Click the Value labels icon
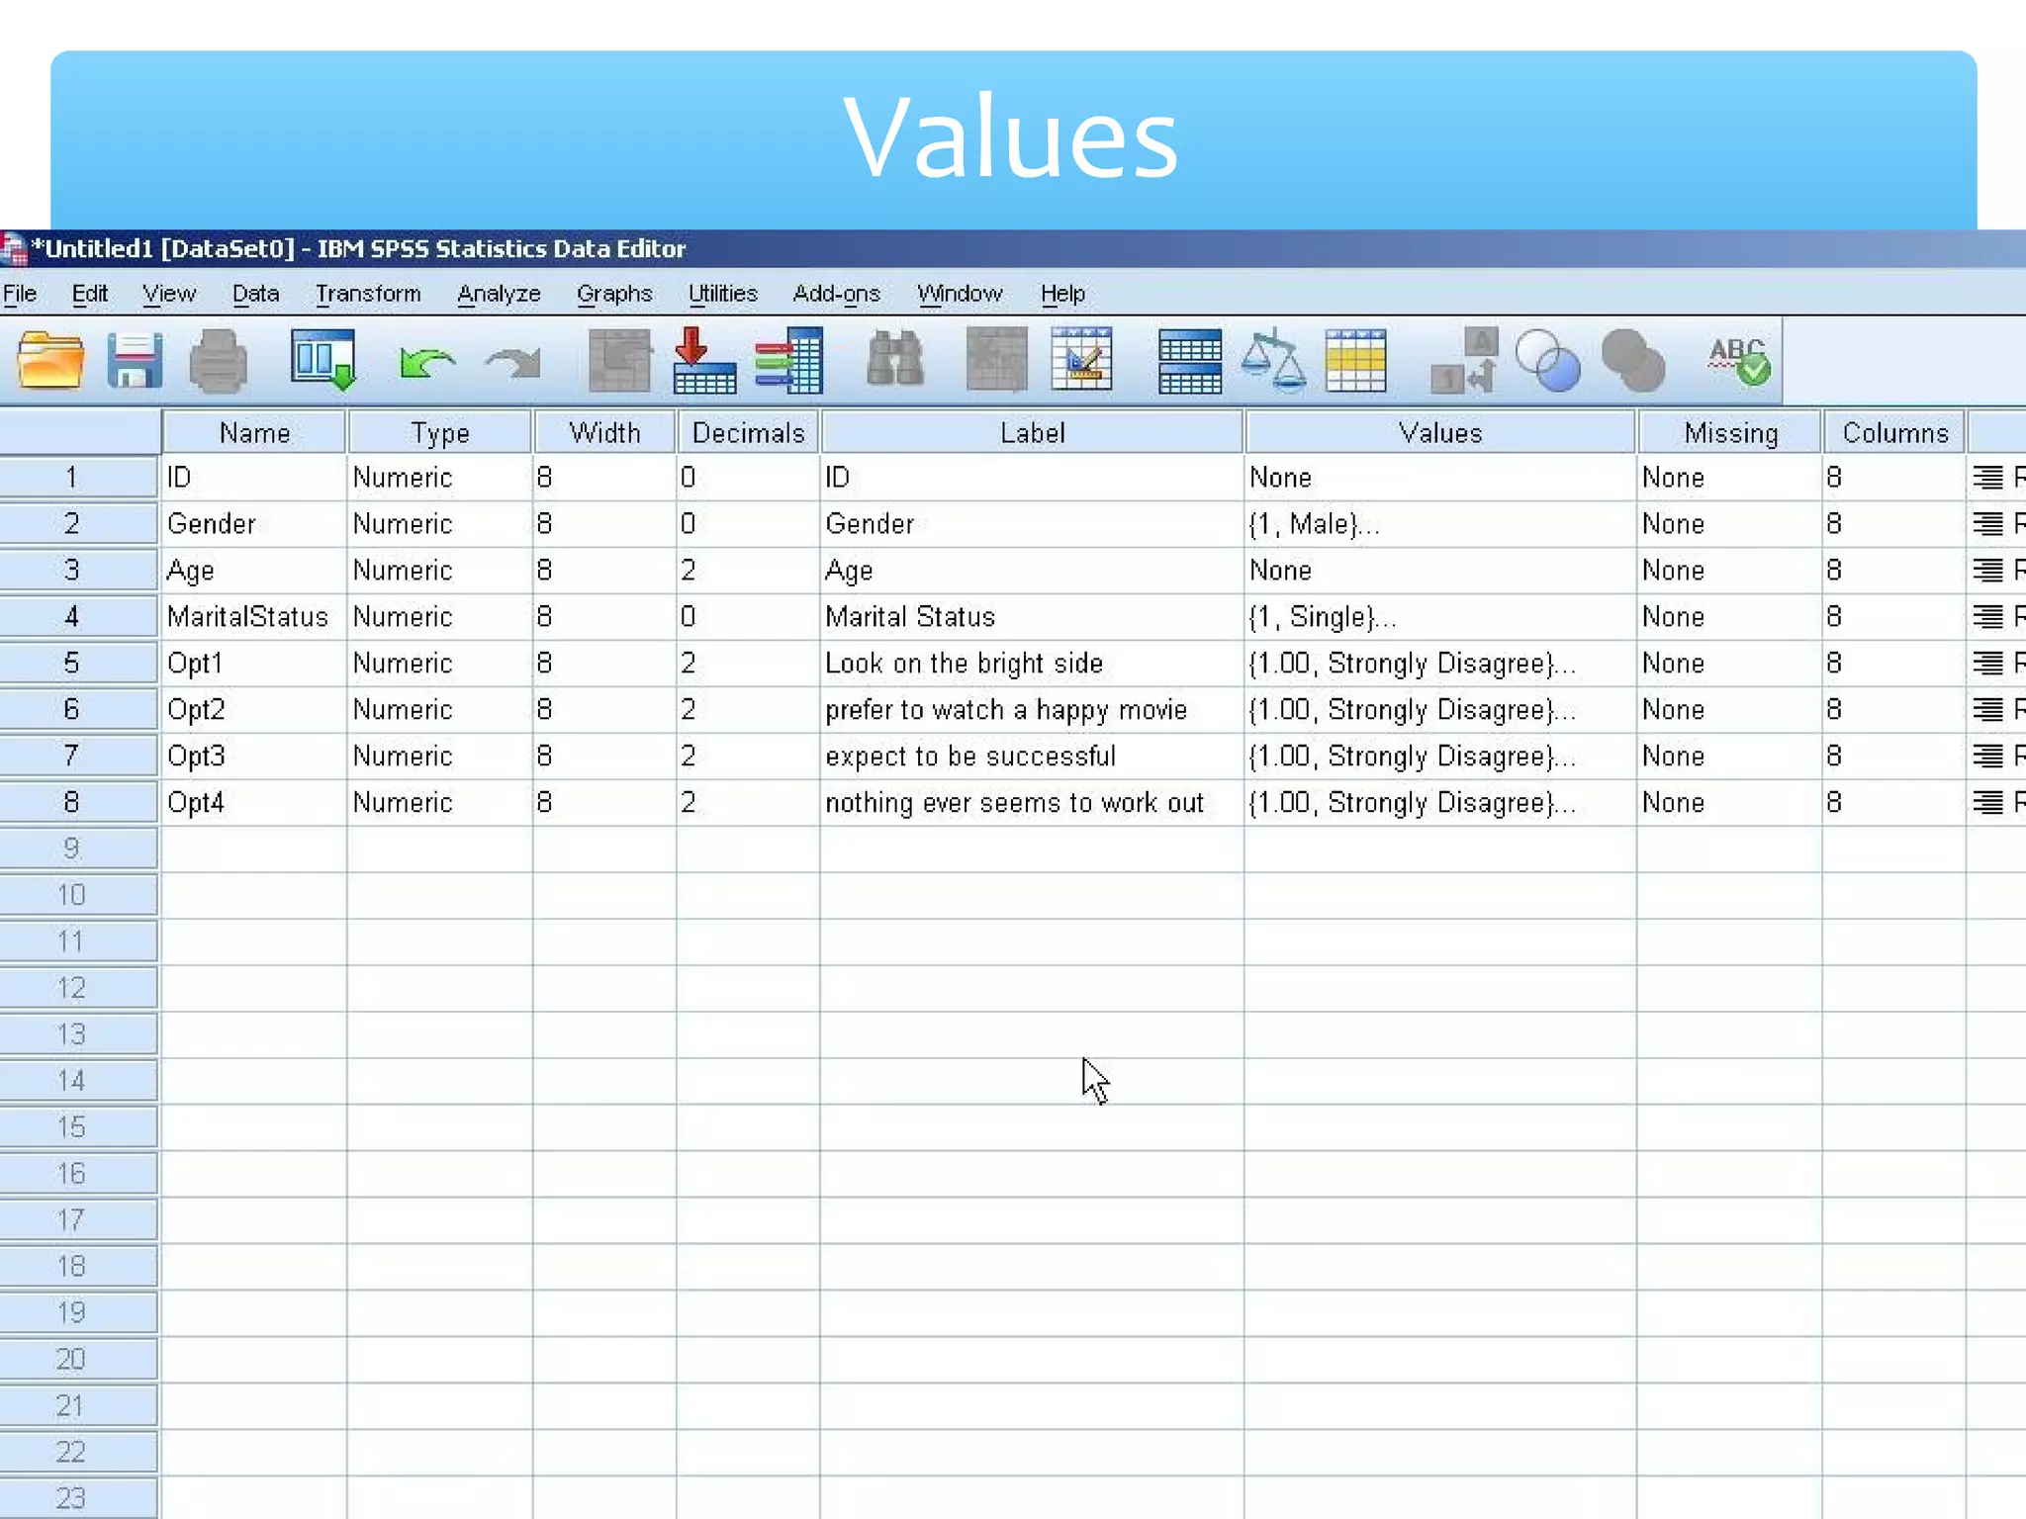This screenshot has height=1519, width=2026. coord(1464,361)
